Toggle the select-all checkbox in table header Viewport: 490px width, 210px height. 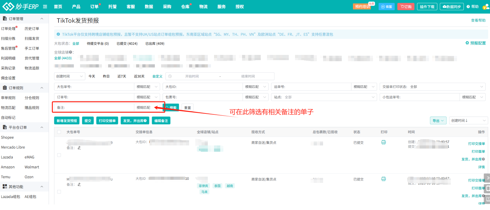(59, 132)
